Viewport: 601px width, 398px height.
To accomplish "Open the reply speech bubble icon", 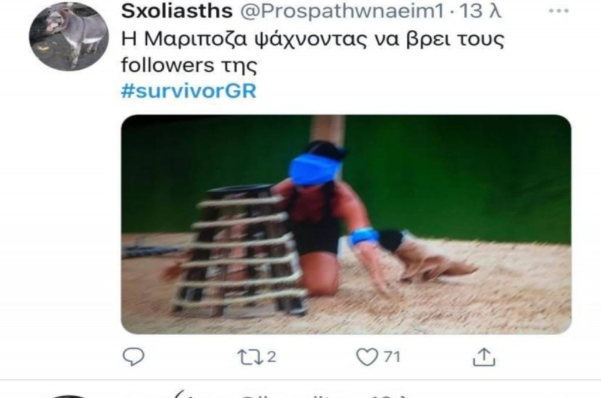I will coord(133,356).
